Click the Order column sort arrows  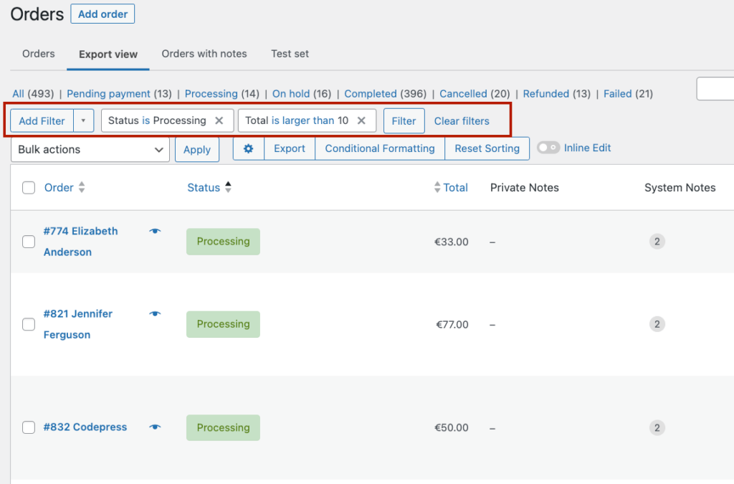83,187
